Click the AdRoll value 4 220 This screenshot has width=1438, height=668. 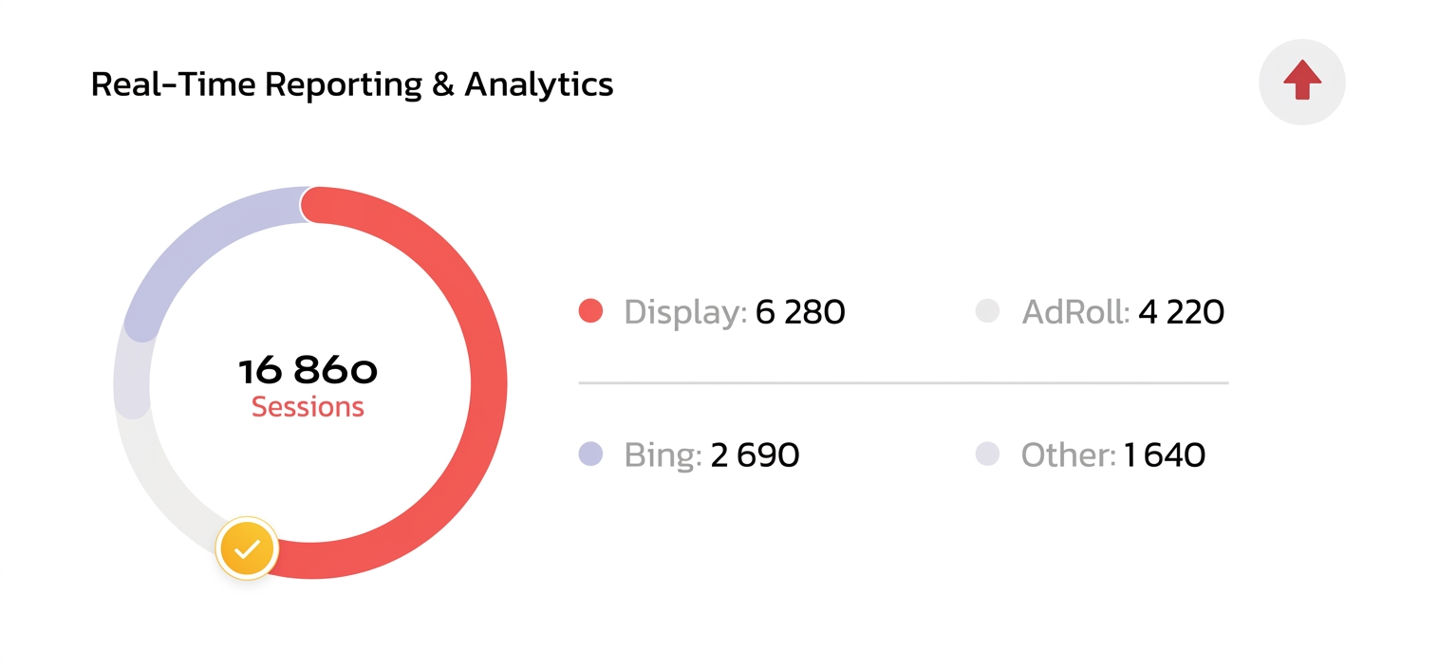(1181, 311)
